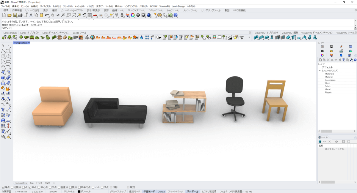Open the notifications bell panel icon

tap(341, 55)
